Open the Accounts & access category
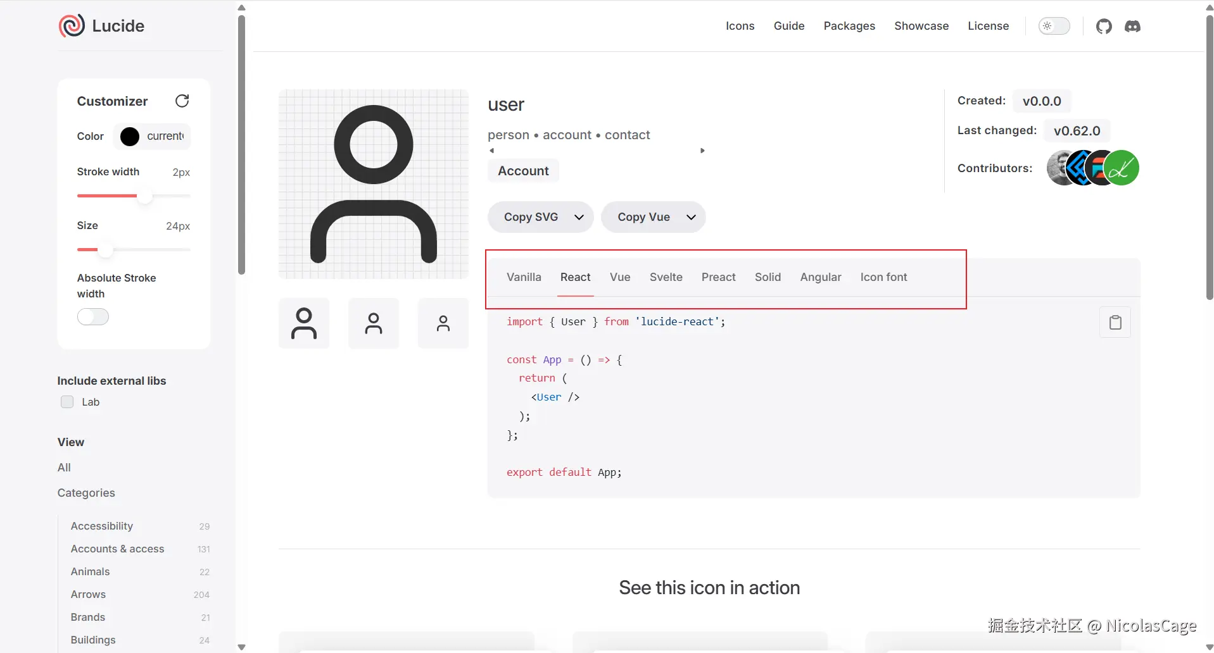The width and height of the screenshot is (1214, 653). [118, 549]
